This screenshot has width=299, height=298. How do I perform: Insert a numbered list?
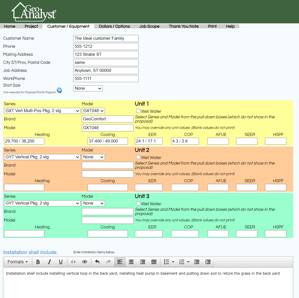click(x=182, y=262)
